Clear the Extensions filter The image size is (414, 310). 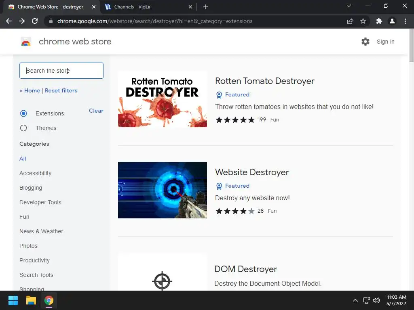(x=96, y=111)
